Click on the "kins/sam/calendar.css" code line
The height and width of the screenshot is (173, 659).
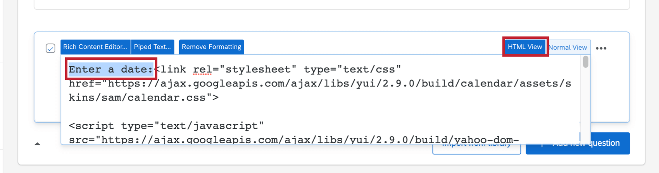point(143,97)
